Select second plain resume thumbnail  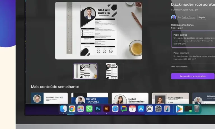[112, 71]
